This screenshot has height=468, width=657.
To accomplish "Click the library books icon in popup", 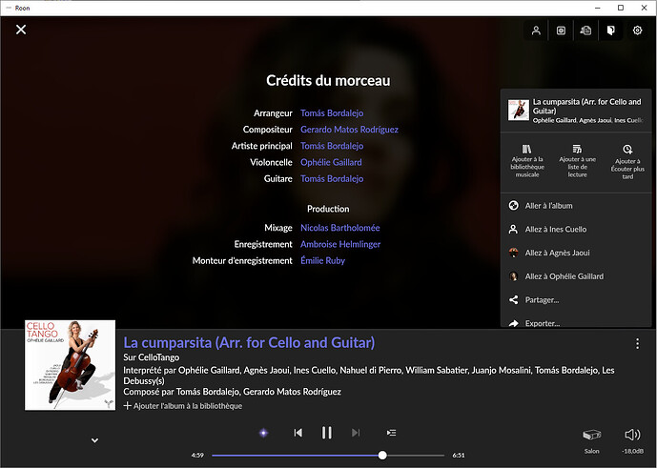I will pyautogui.click(x=526, y=149).
